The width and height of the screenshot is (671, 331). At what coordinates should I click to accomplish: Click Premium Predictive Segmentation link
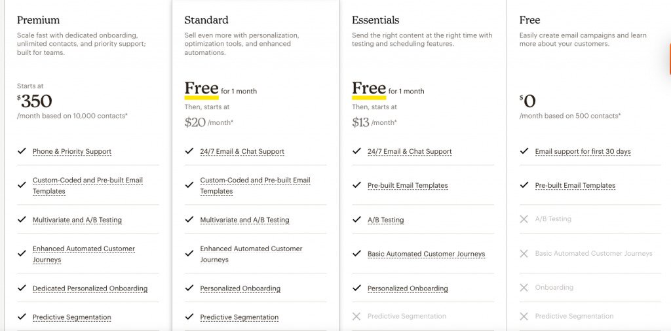(72, 317)
